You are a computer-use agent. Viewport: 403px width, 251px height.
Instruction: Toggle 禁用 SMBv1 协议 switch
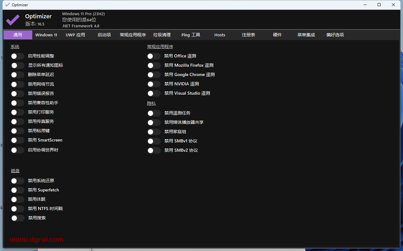(x=154, y=141)
